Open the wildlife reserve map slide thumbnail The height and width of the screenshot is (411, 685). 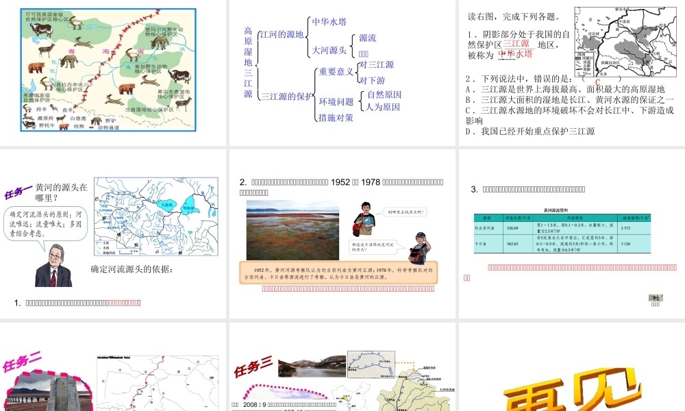tap(113, 73)
